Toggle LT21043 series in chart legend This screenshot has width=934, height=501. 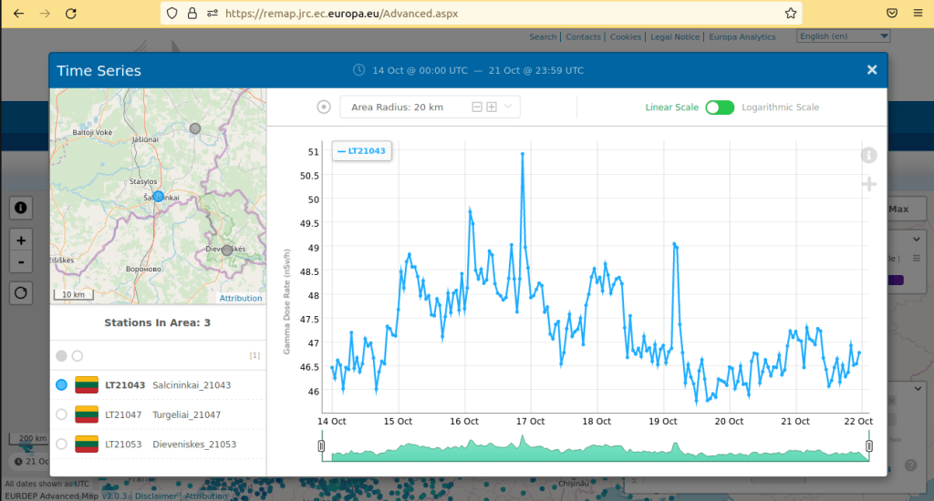pos(361,151)
